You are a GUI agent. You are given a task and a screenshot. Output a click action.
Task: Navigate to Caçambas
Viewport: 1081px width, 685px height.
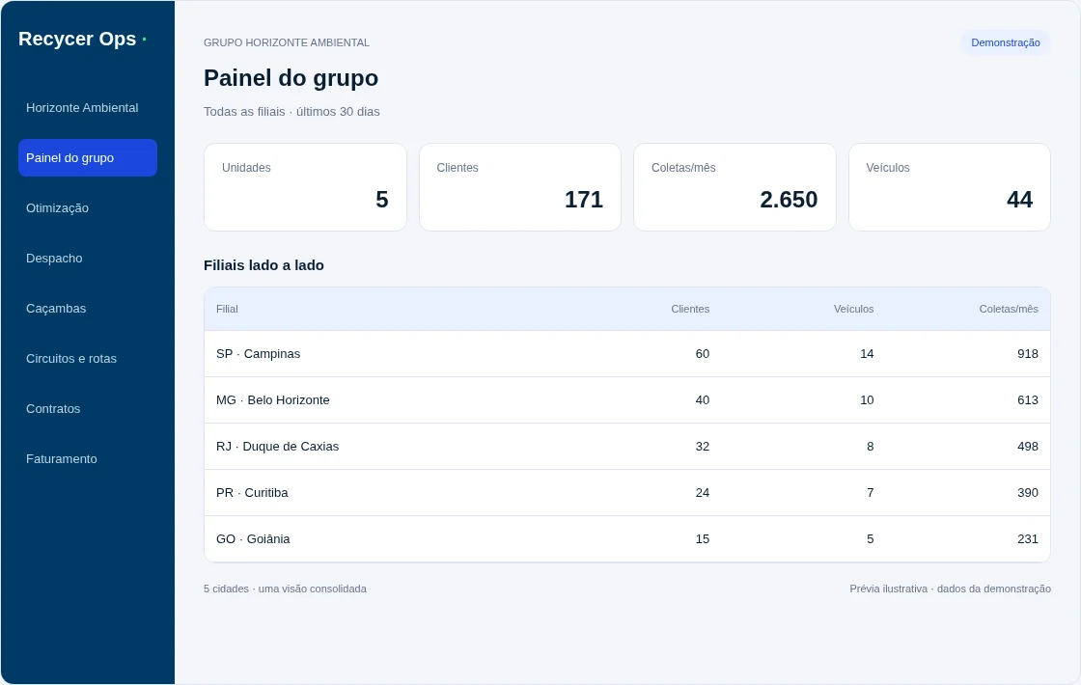click(x=88, y=309)
